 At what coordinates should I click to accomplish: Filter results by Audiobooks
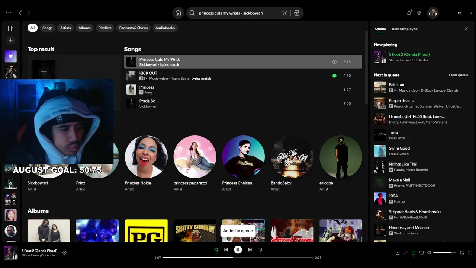165,28
